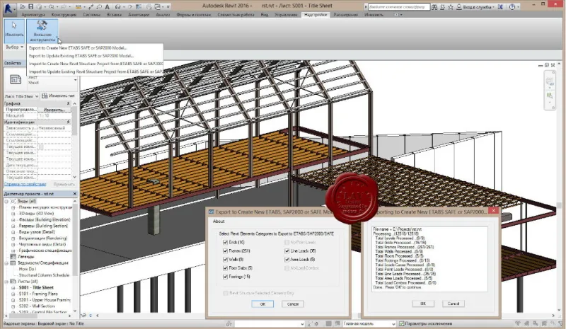The width and height of the screenshot is (566, 329).
Task: Collapse the Листы (all) tree node
Action: pos(6,282)
